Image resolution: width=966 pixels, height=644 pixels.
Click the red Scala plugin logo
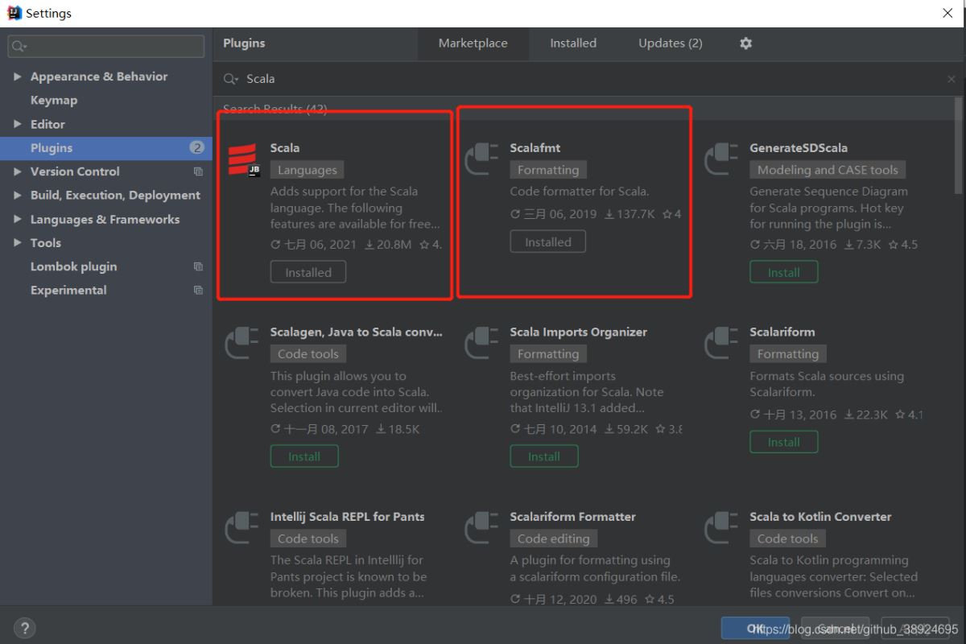click(242, 159)
